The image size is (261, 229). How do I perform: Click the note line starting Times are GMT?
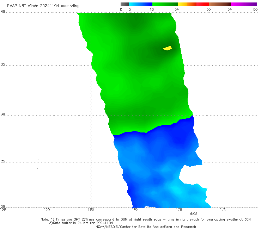tap(146, 219)
